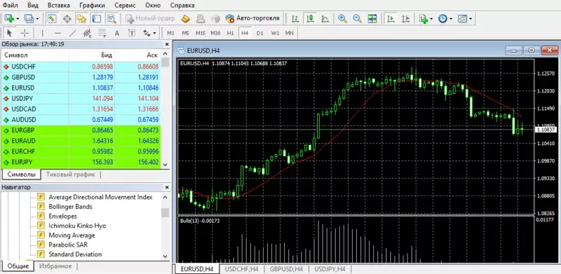This screenshot has height=274, width=561.
Task: Click the Market Watch vertical scrollbar
Action: [x=165, y=109]
